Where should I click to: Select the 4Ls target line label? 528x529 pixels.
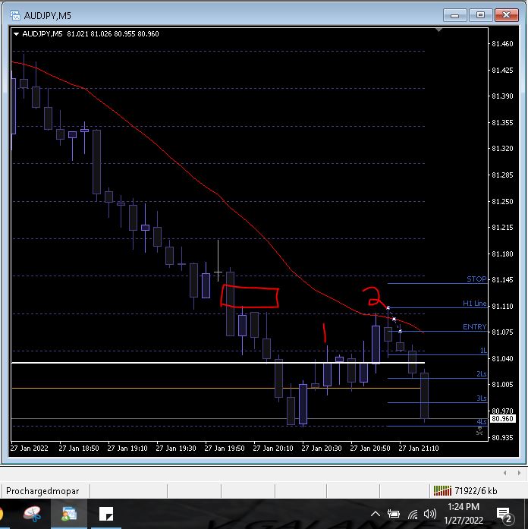[482, 422]
